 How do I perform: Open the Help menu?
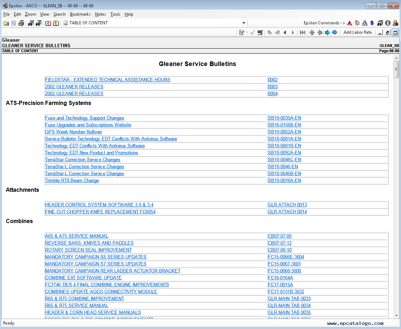point(129,14)
